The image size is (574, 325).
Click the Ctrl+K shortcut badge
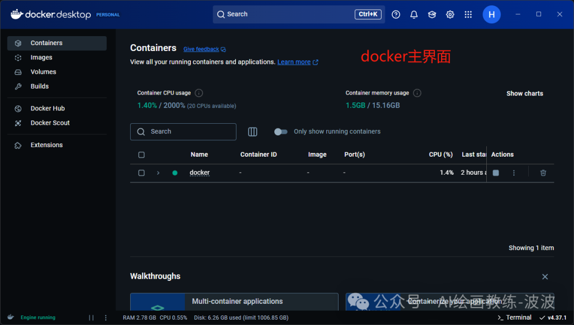[x=368, y=14]
